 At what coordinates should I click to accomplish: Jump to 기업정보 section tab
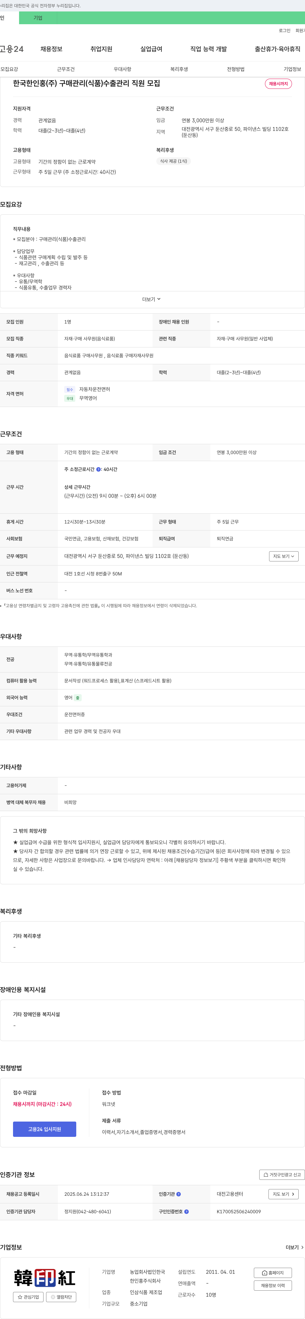pyautogui.click(x=293, y=69)
